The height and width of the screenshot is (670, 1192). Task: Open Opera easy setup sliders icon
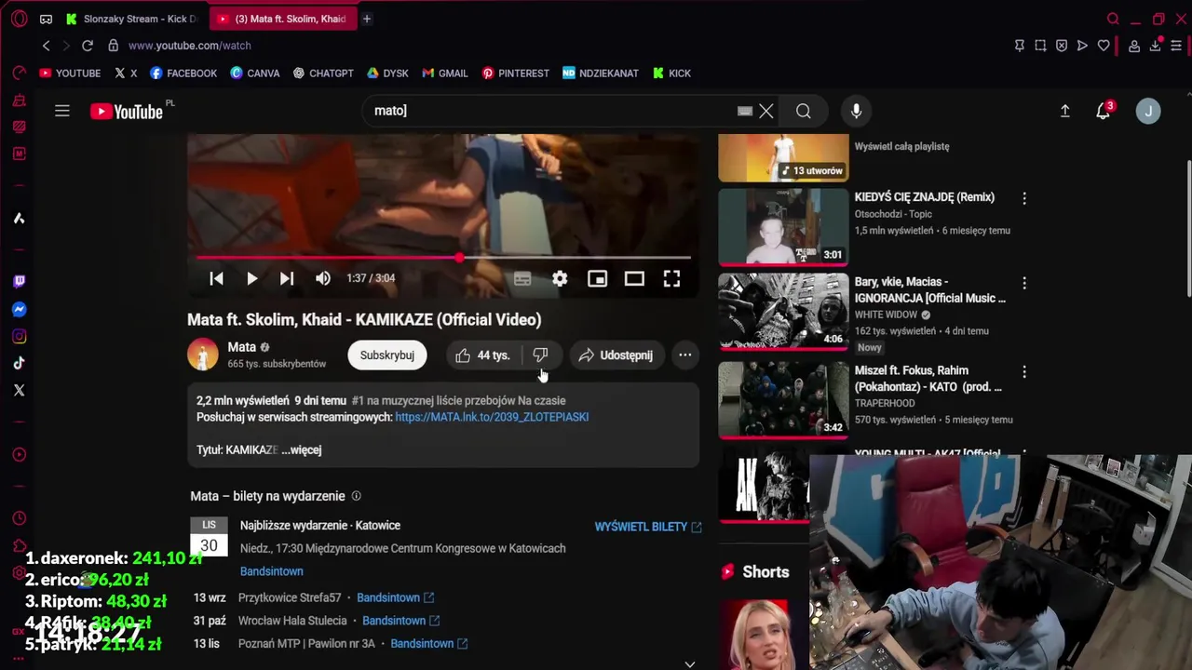click(x=1177, y=46)
